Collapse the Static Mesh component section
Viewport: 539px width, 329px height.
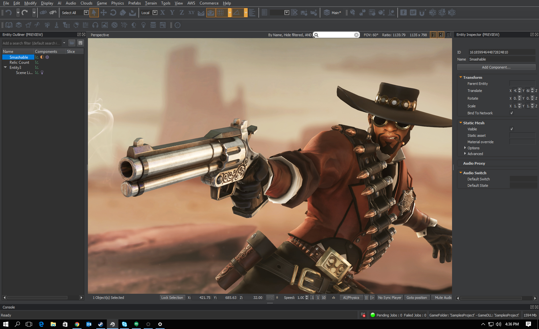[461, 123]
